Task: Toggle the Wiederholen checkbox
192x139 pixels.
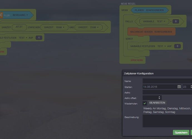Action: tap(145, 103)
